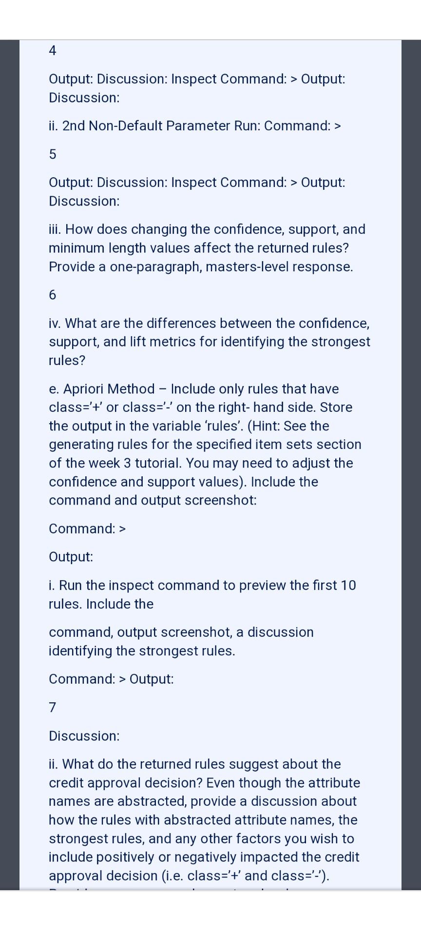Click the 'command and output screenshot:' line

pos(153,500)
